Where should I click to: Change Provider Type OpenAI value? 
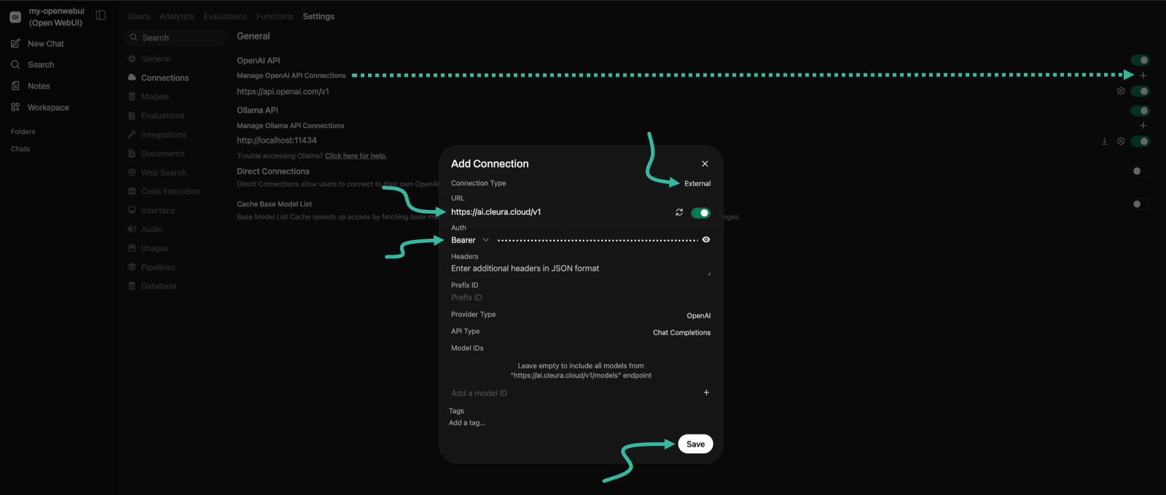[x=698, y=316]
